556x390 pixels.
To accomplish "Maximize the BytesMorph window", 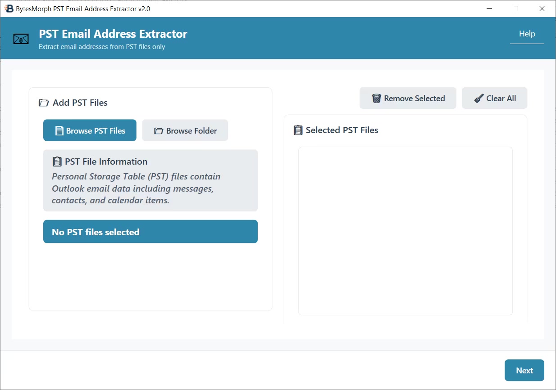I will click(515, 9).
